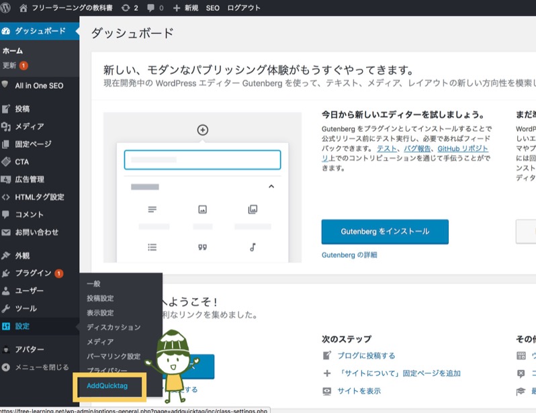Click the updates refresh icon showing 2
The width and height of the screenshot is (536, 413).
pos(126,8)
